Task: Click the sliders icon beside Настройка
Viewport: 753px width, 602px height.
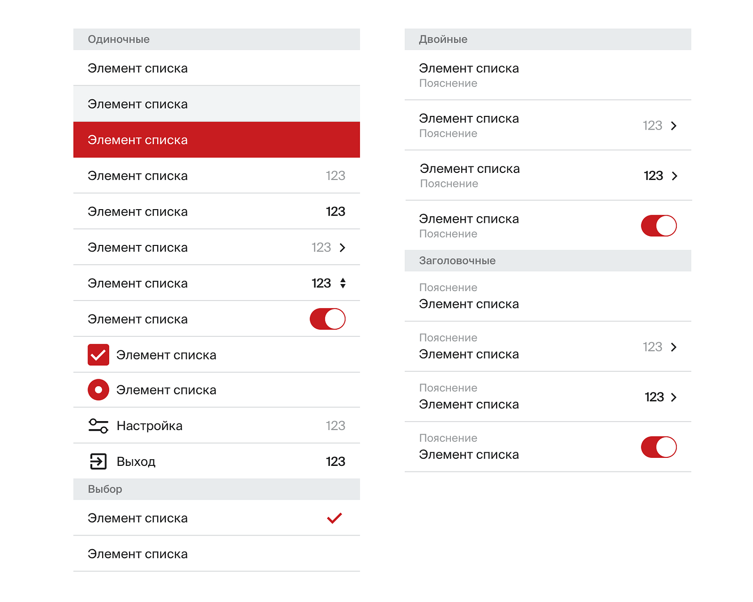Action: click(x=98, y=426)
